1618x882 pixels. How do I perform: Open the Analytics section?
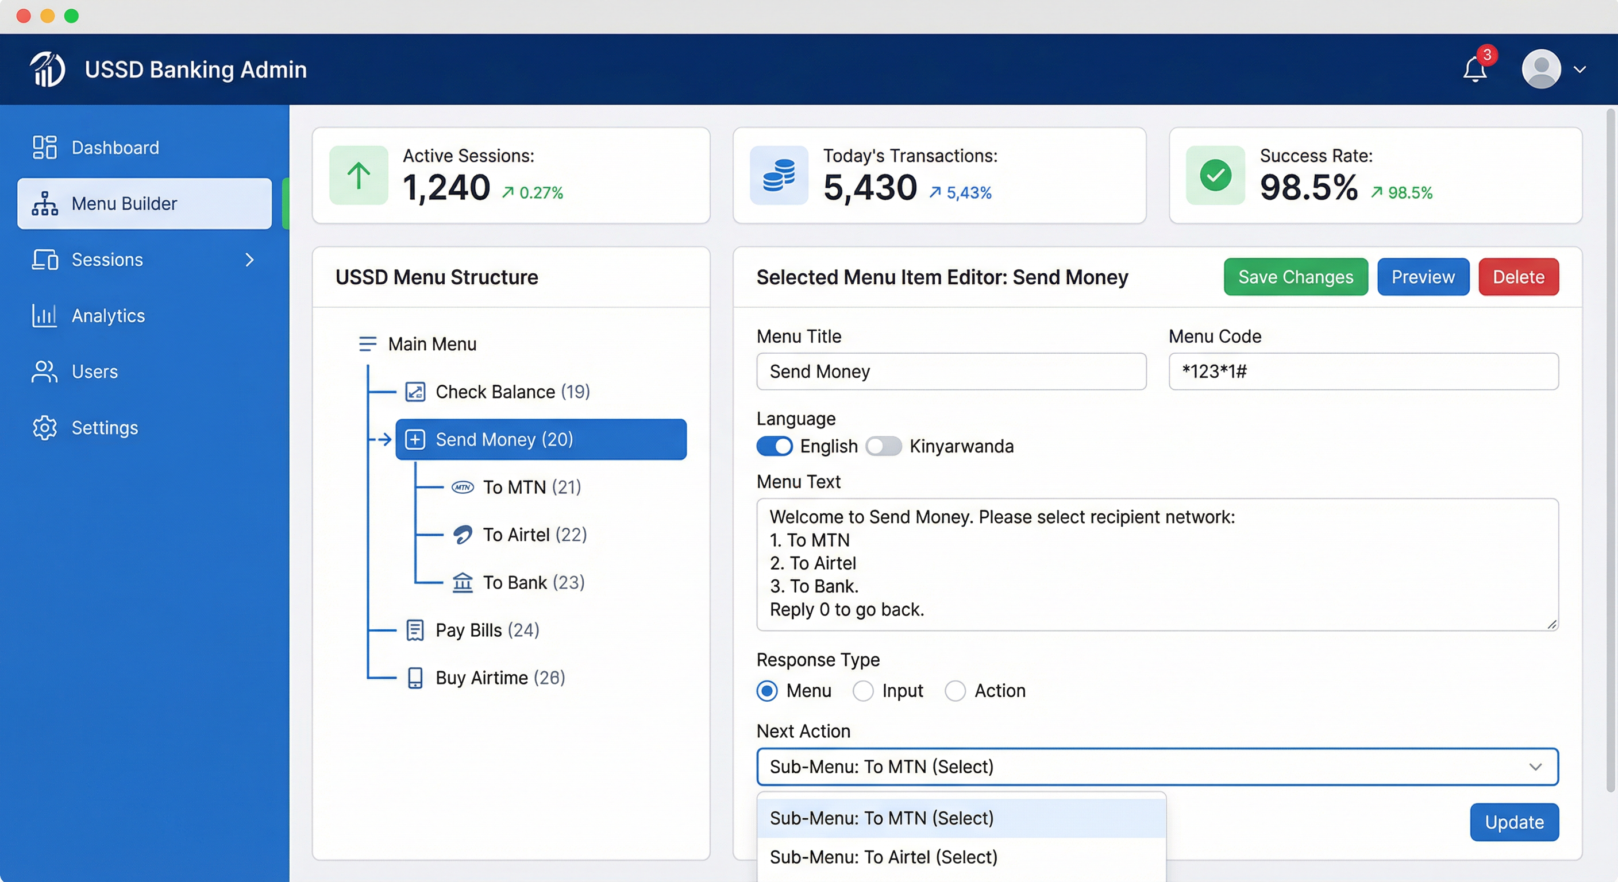pos(108,316)
